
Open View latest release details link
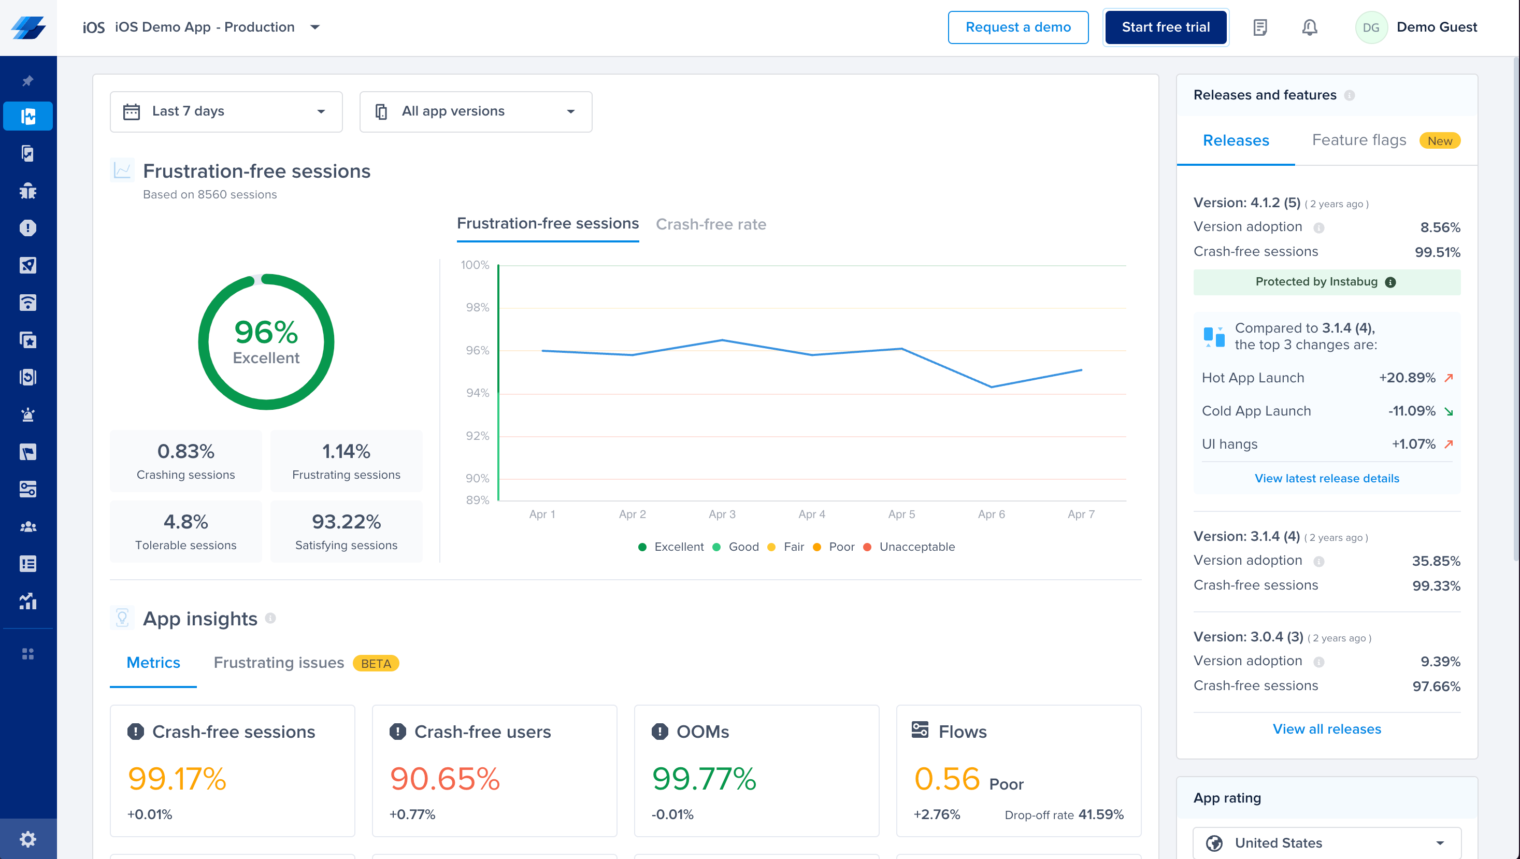point(1326,478)
